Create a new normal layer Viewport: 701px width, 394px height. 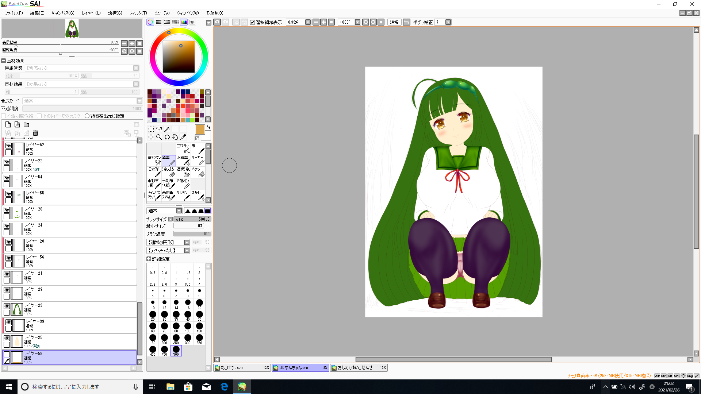[x=8, y=125]
